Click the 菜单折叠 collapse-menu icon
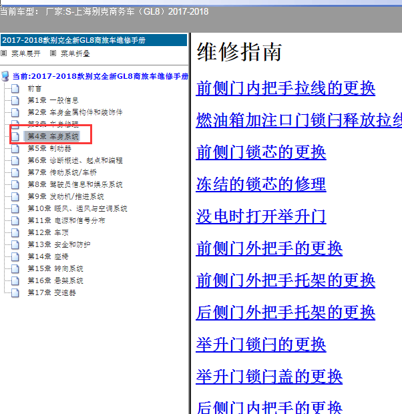Viewport: 402px width, 414px height. pos(53,53)
